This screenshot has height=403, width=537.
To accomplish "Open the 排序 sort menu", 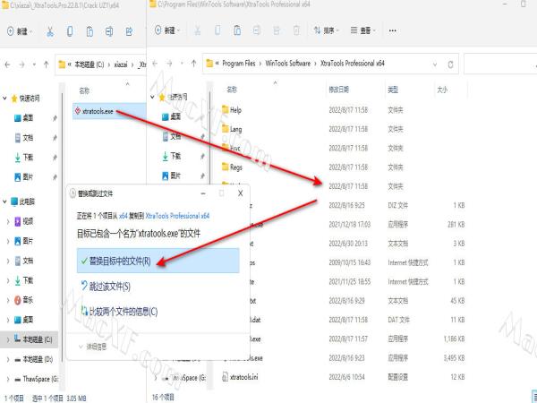I will (327, 30).
